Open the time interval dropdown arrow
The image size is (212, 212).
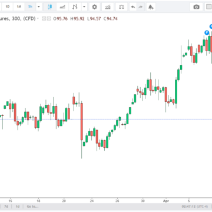(39, 7)
